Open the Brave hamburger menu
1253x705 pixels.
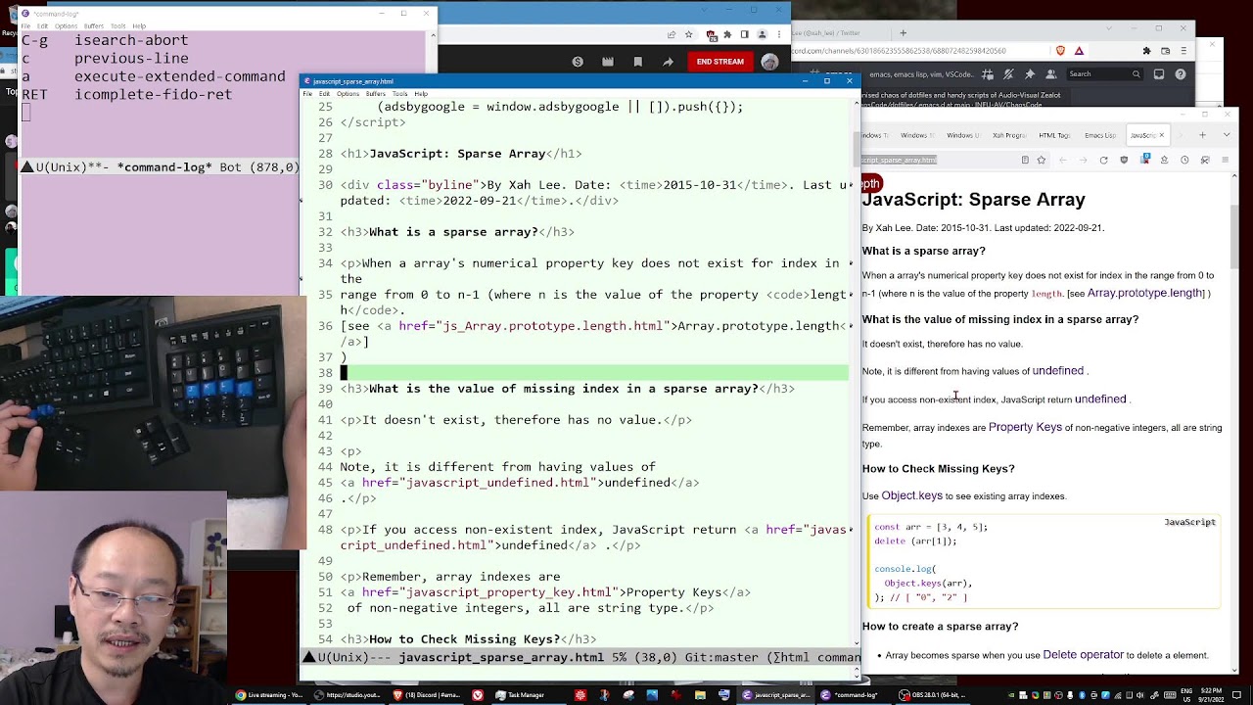coord(1183,50)
